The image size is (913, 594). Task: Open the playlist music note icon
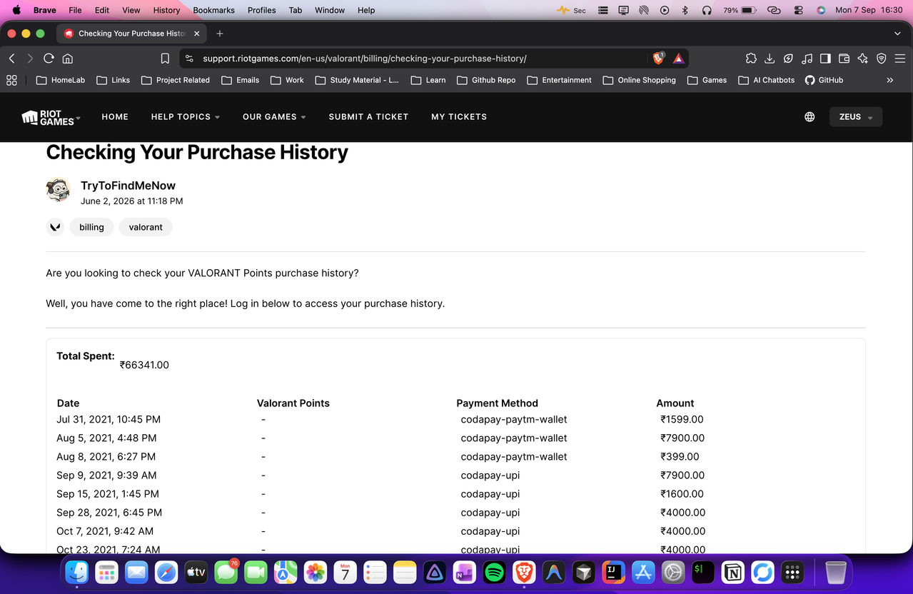click(x=807, y=59)
